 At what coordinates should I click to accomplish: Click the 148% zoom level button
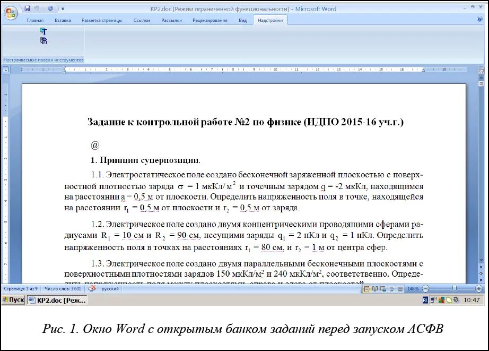click(413, 289)
